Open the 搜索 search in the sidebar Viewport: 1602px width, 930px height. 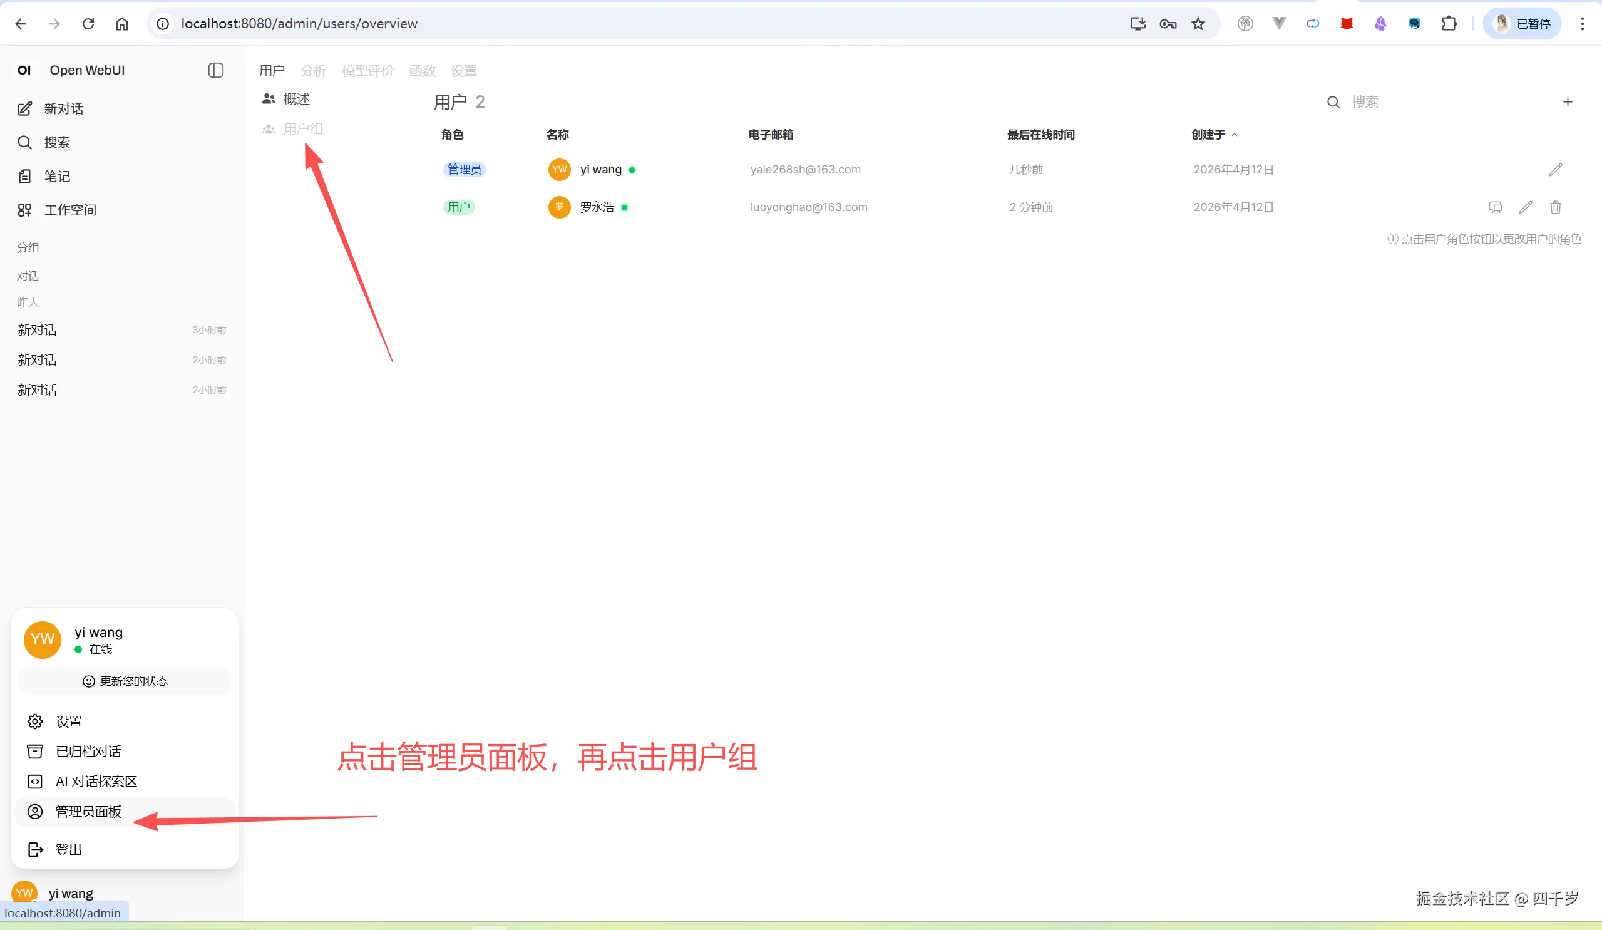pyautogui.click(x=58, y=142)
